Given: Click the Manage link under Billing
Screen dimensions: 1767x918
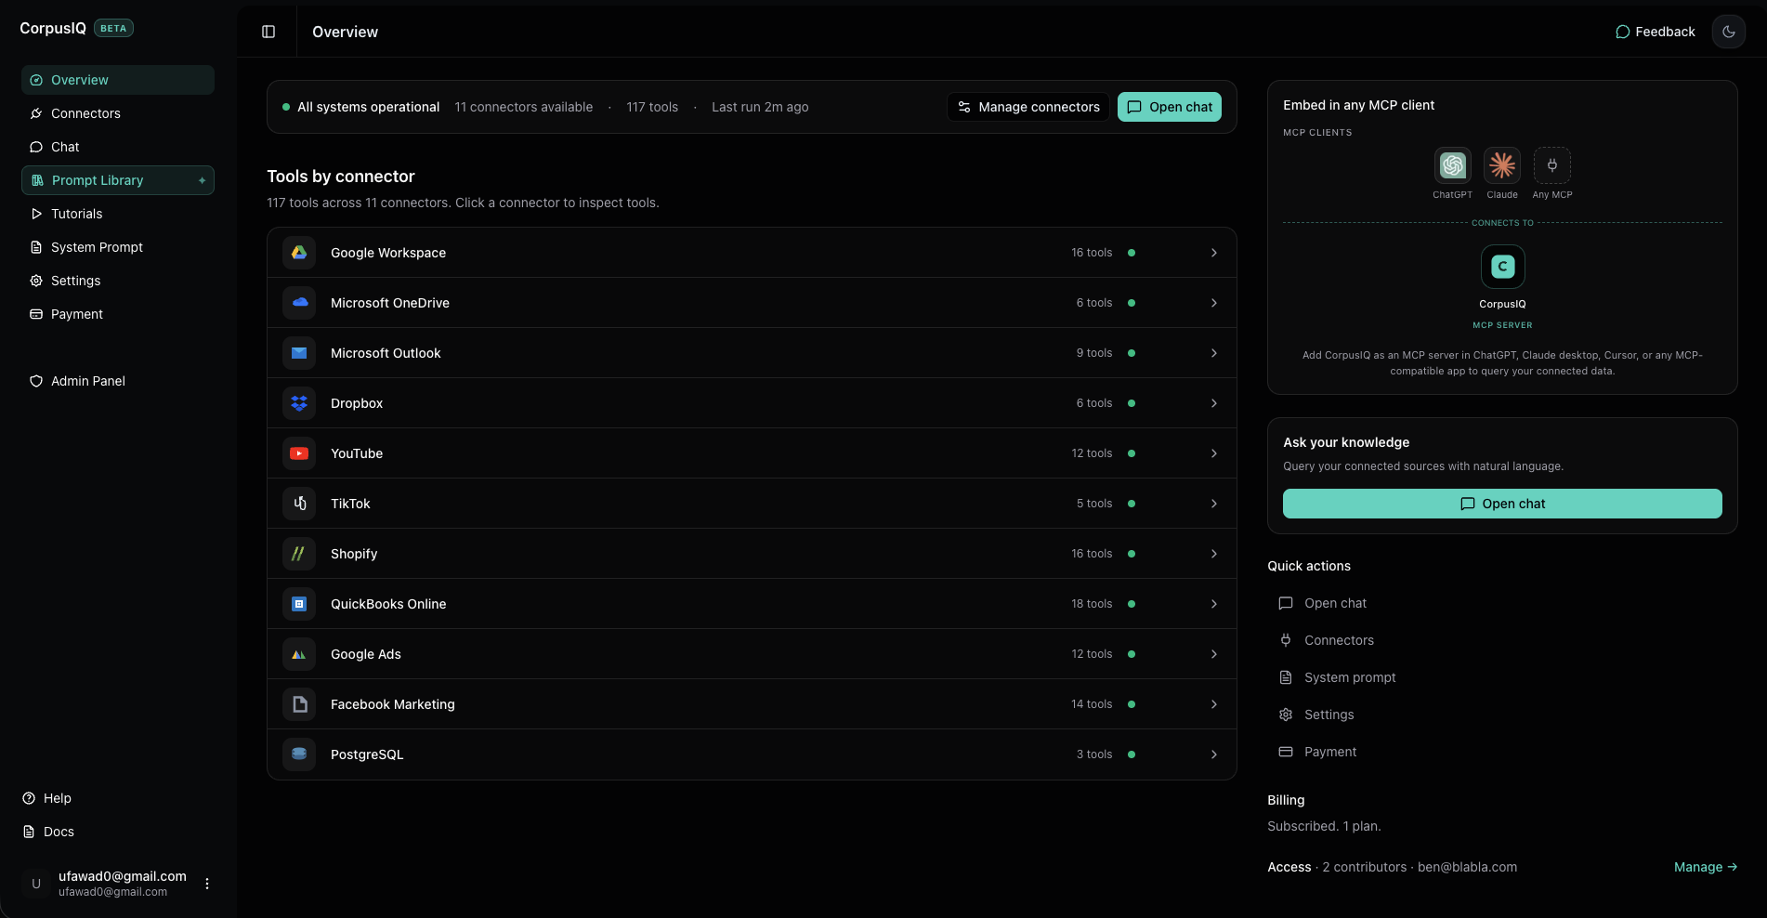Looking at the screenshot, I should (x=1705, y=867).
